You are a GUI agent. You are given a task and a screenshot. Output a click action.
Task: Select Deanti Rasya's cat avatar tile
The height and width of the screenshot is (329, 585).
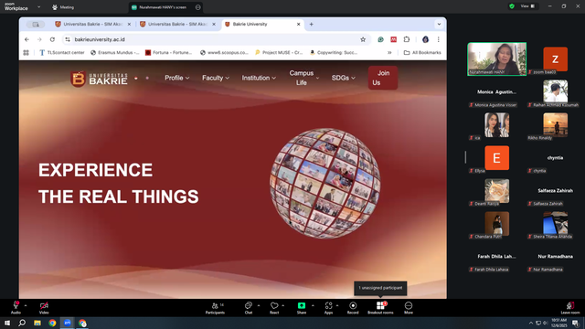click(x=496, y=191)
